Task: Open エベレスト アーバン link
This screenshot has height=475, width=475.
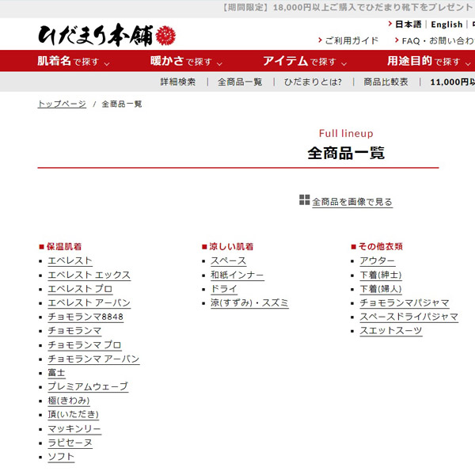Action: pos(89,303)
